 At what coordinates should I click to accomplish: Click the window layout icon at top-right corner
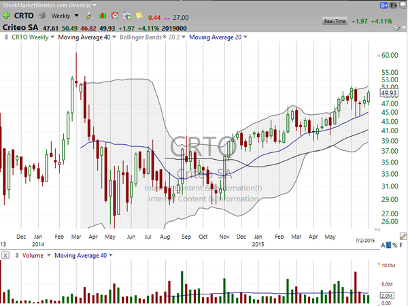[x=403, y=5]
